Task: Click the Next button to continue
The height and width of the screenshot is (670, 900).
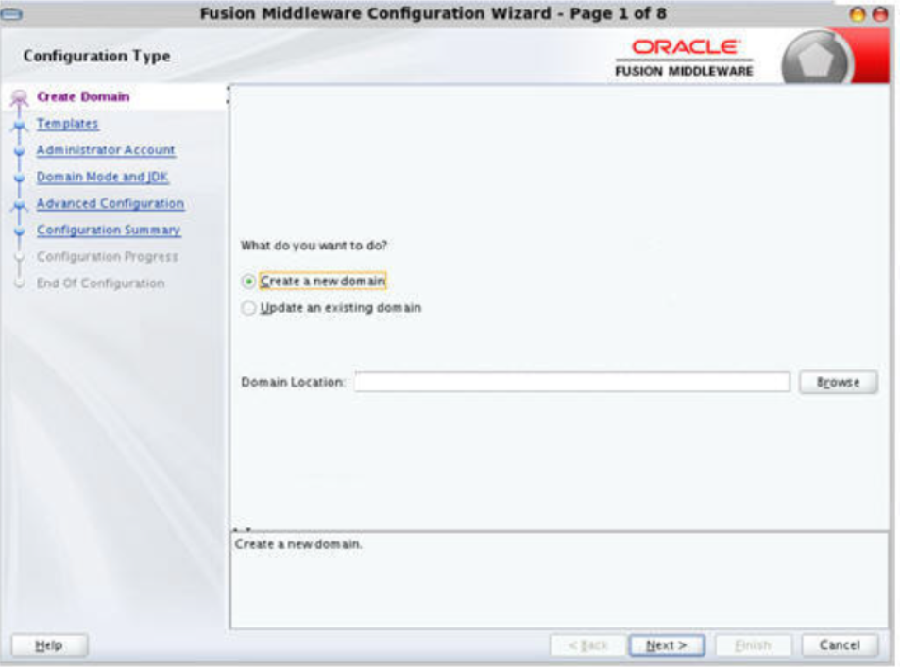Action: point(667,644)
